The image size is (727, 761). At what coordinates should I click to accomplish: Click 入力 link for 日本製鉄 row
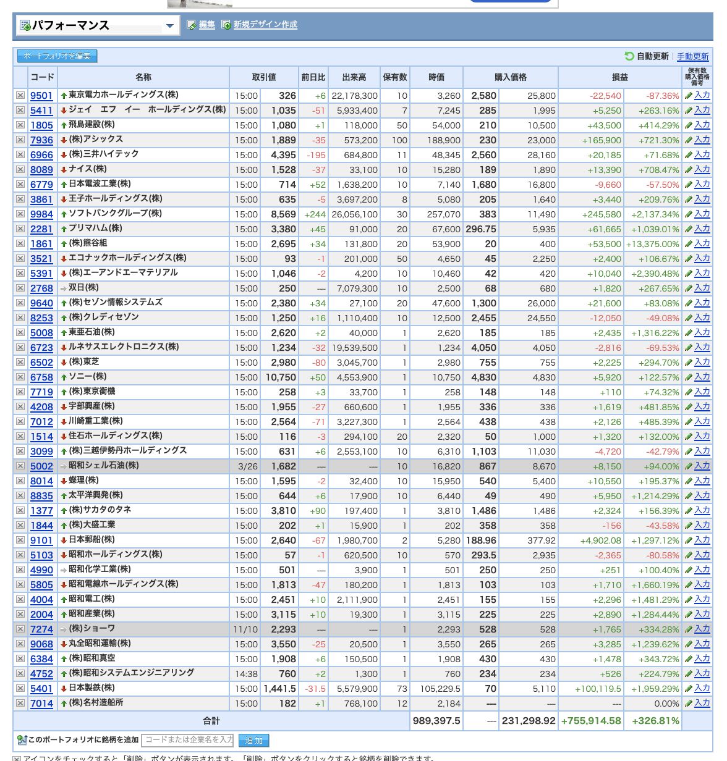click(x=702, y=688)
